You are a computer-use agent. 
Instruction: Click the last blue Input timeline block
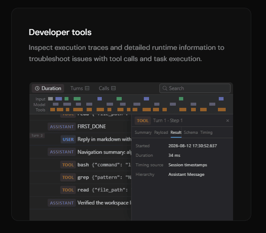(x=221, y=99)
